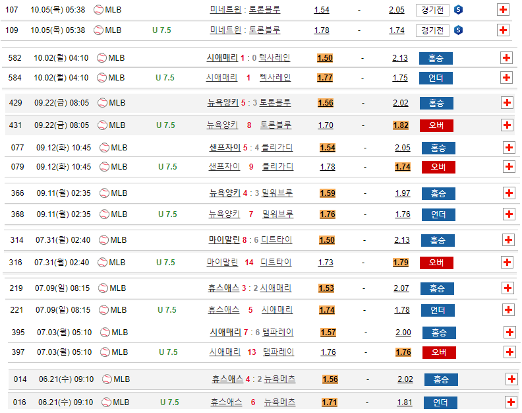
Task: Expand row 079 using its plus button
Action: [x=508, y=167]
